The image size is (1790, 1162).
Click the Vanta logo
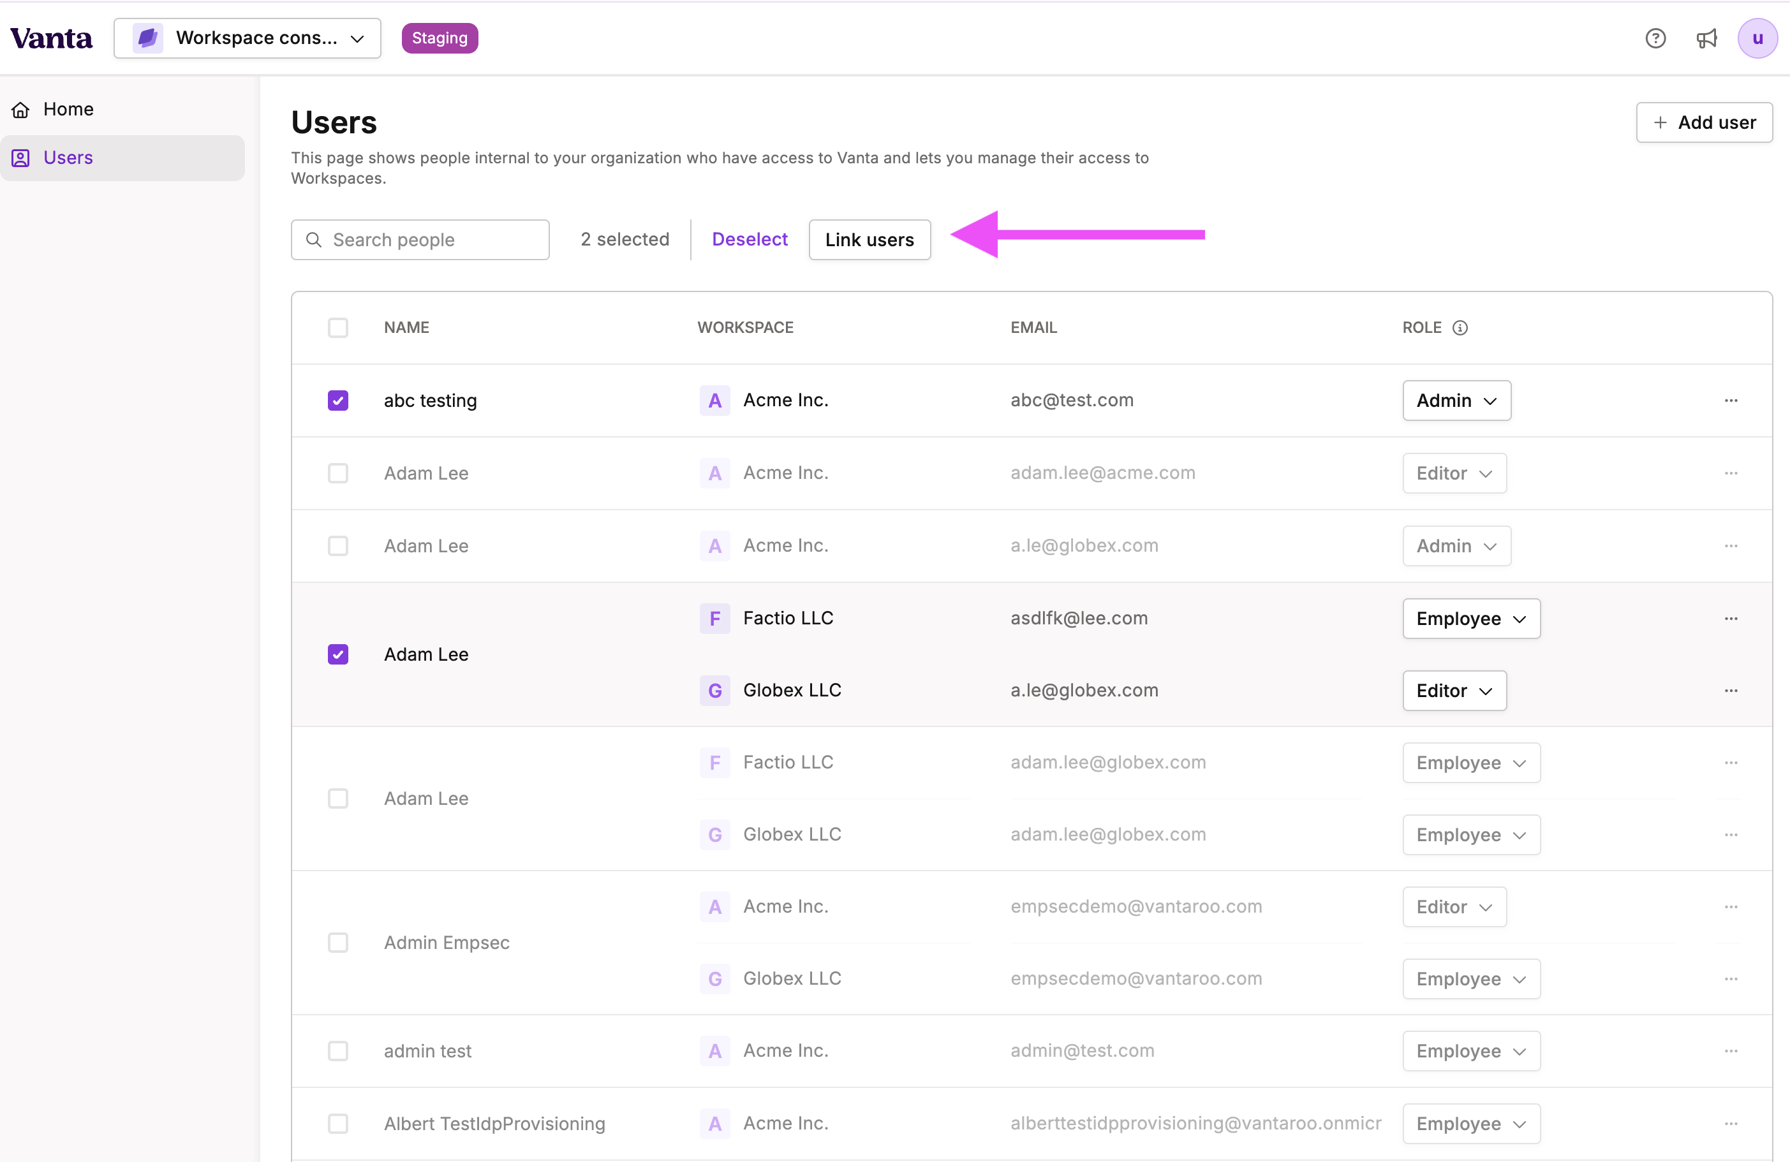pos(51,38)
